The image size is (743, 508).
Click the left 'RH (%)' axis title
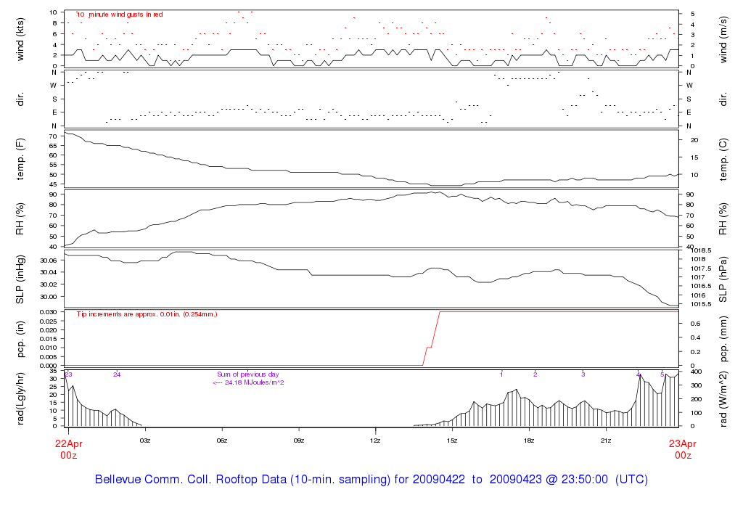20,219
